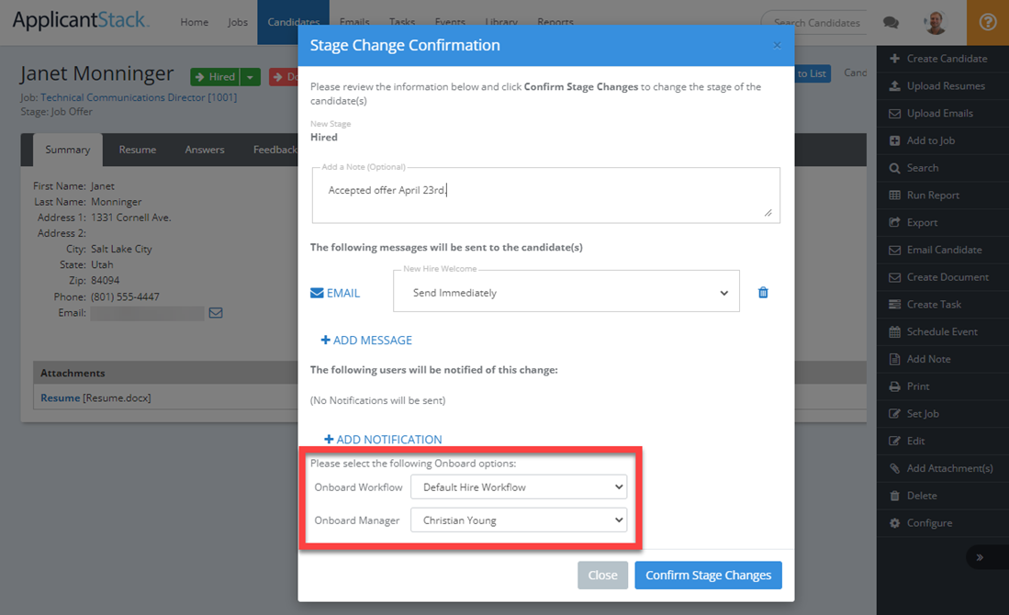Delete the New Hire Welcome email message
The image size is (1009, 615).
[x=762, y=293]
